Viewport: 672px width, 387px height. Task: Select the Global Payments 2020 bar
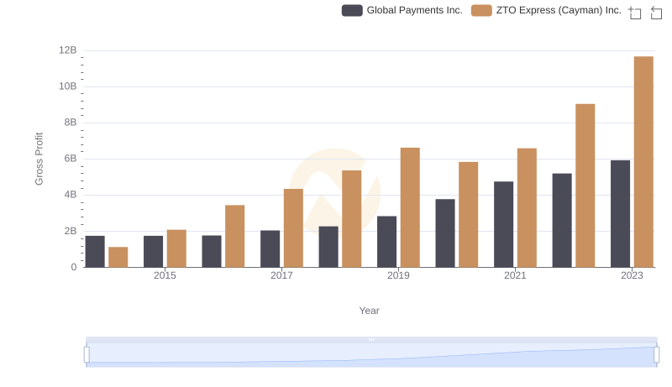click(445, 233)
